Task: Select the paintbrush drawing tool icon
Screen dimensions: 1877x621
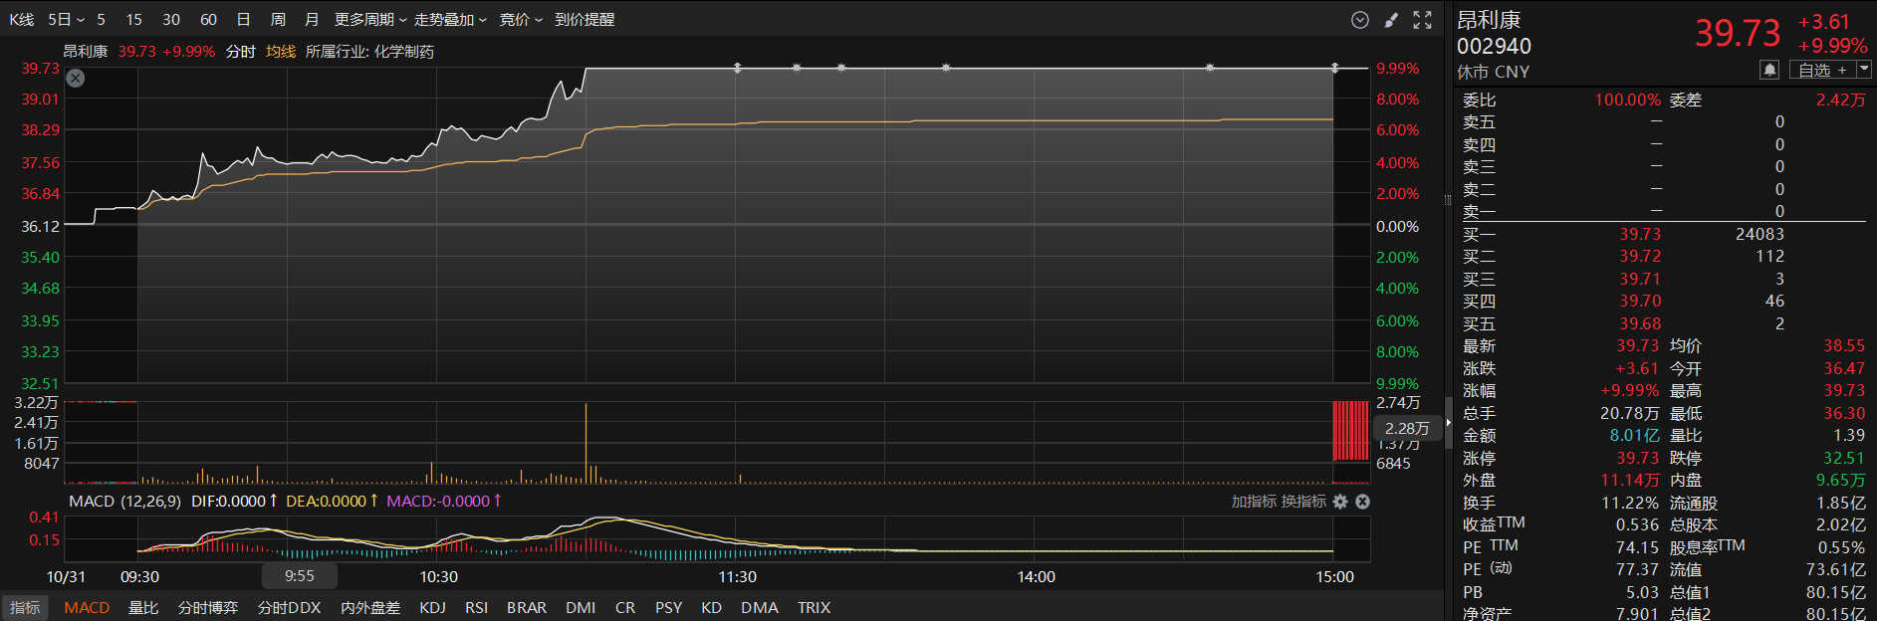Action: (1392, 20)
